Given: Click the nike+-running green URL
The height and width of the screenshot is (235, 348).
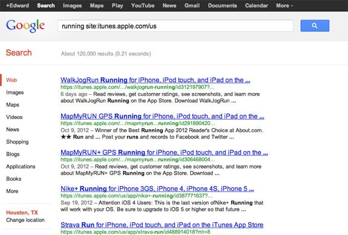Looking at the screenshot, I should pyautogui.click(x=137, y=196).
